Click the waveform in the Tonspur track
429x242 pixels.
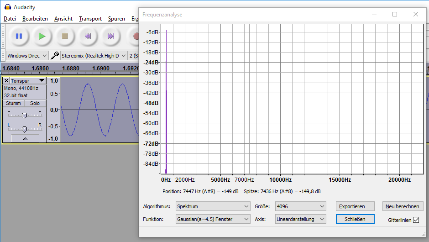[x=99, y=110]
